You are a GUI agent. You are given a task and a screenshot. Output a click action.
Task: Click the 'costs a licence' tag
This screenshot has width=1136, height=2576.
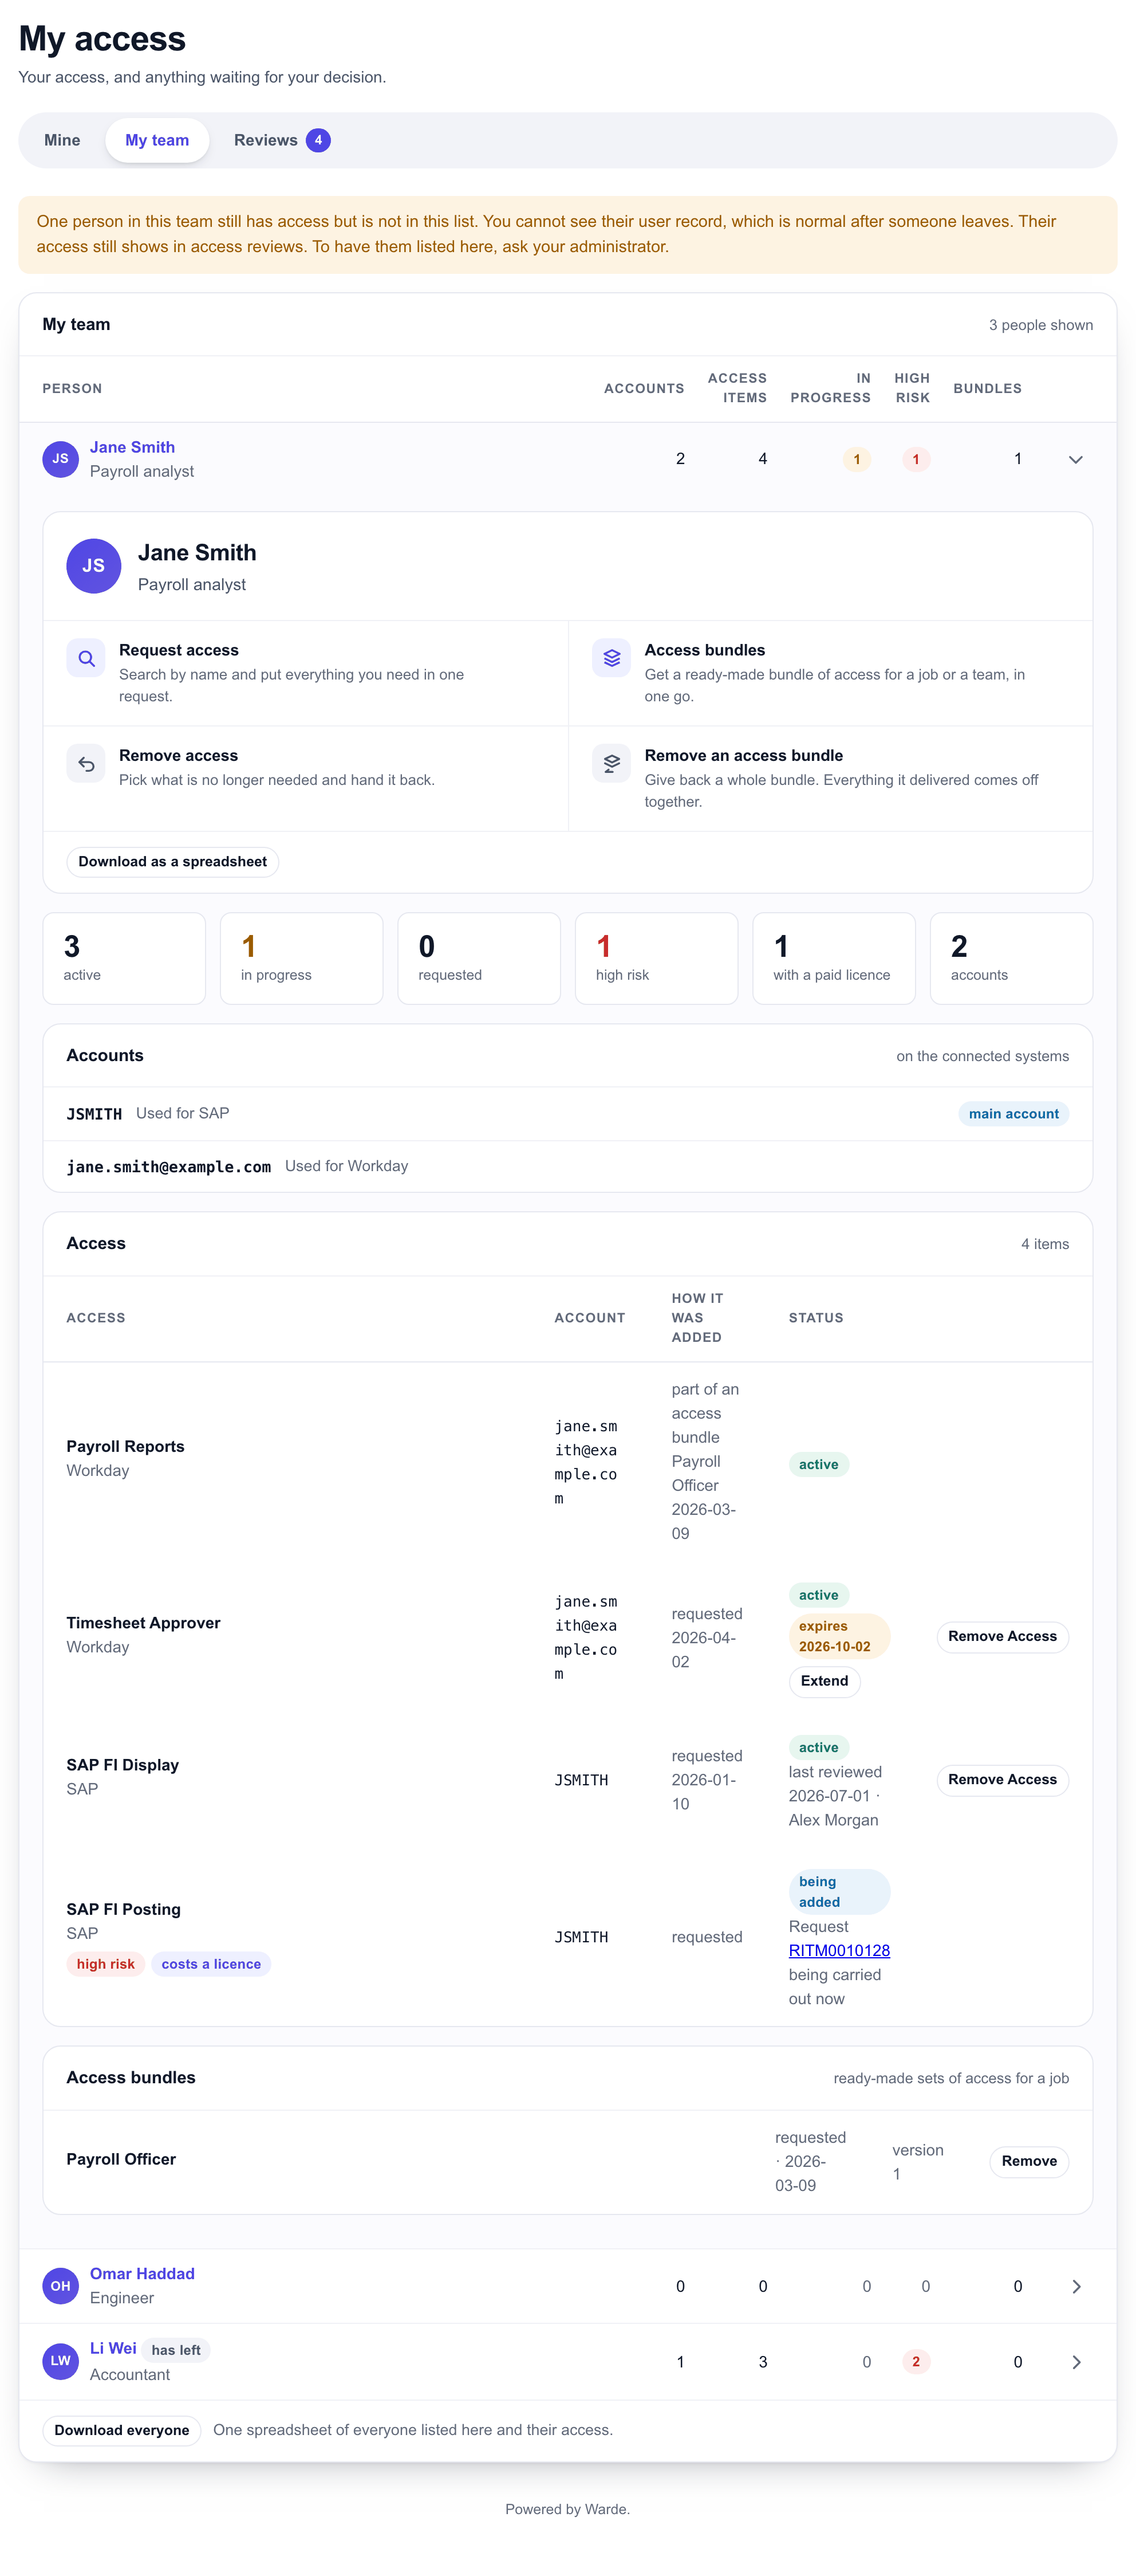click(x=211, y=1965)
